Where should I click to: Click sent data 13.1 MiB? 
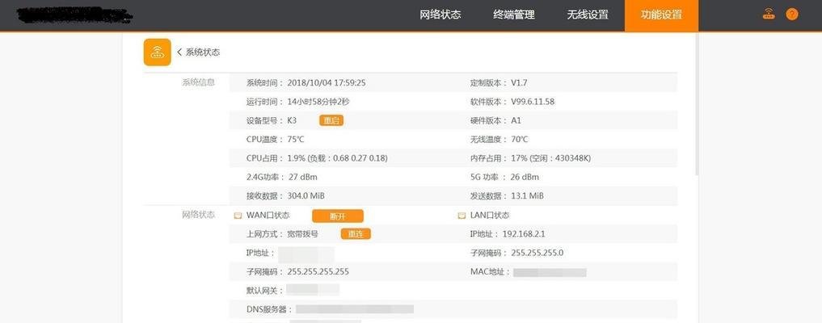pyautogui.click(x=527, y=195)
